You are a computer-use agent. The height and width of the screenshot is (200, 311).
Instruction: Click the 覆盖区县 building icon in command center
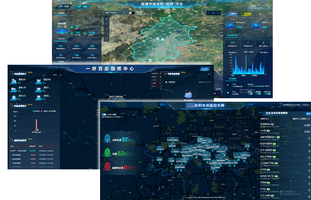[14, 81]
